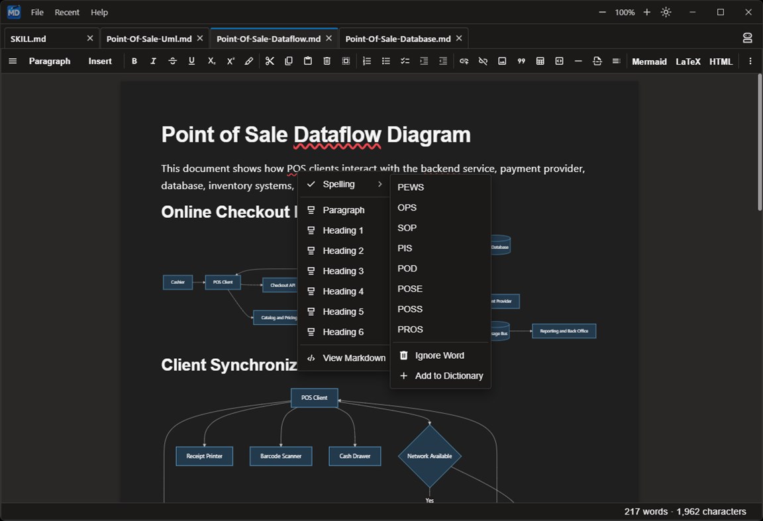Insert a task checklist
763x521 pixels.
[405, 61]
